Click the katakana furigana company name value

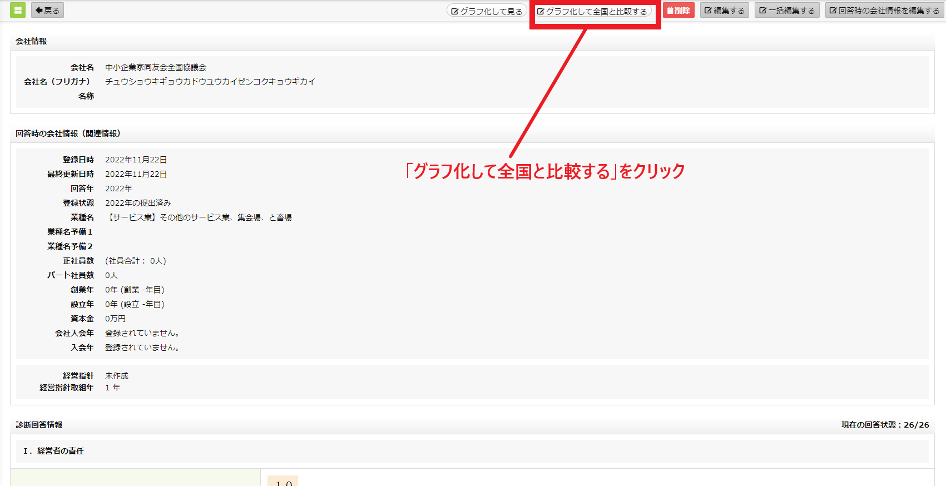[210, 82]
